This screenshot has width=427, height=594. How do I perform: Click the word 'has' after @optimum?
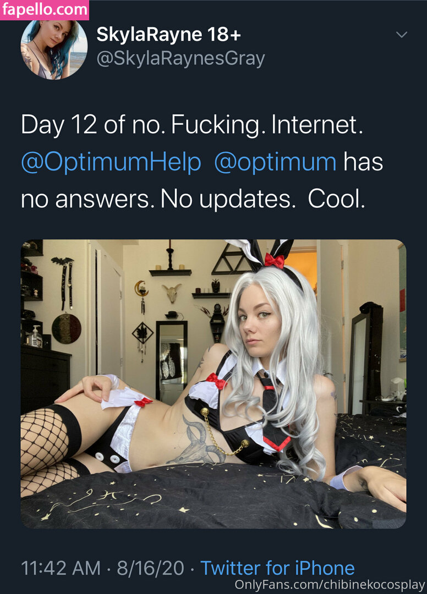pyautogui.click(x=363, y=162)
